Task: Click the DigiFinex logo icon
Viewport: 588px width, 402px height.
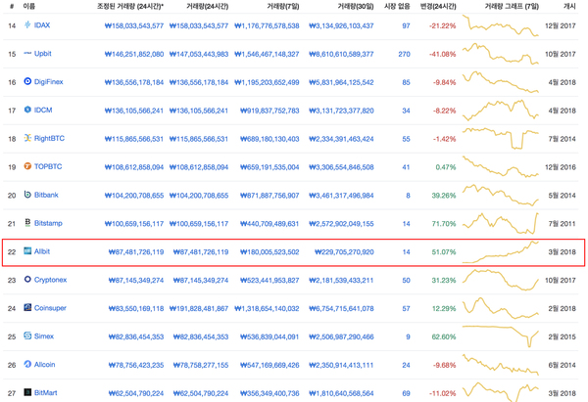Action: click(27, 81)
